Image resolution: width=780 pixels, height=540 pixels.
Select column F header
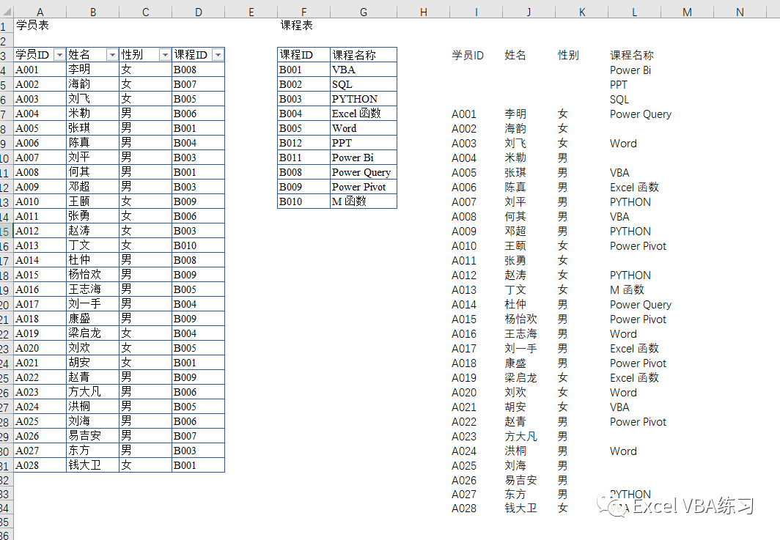tap(304, 12)
